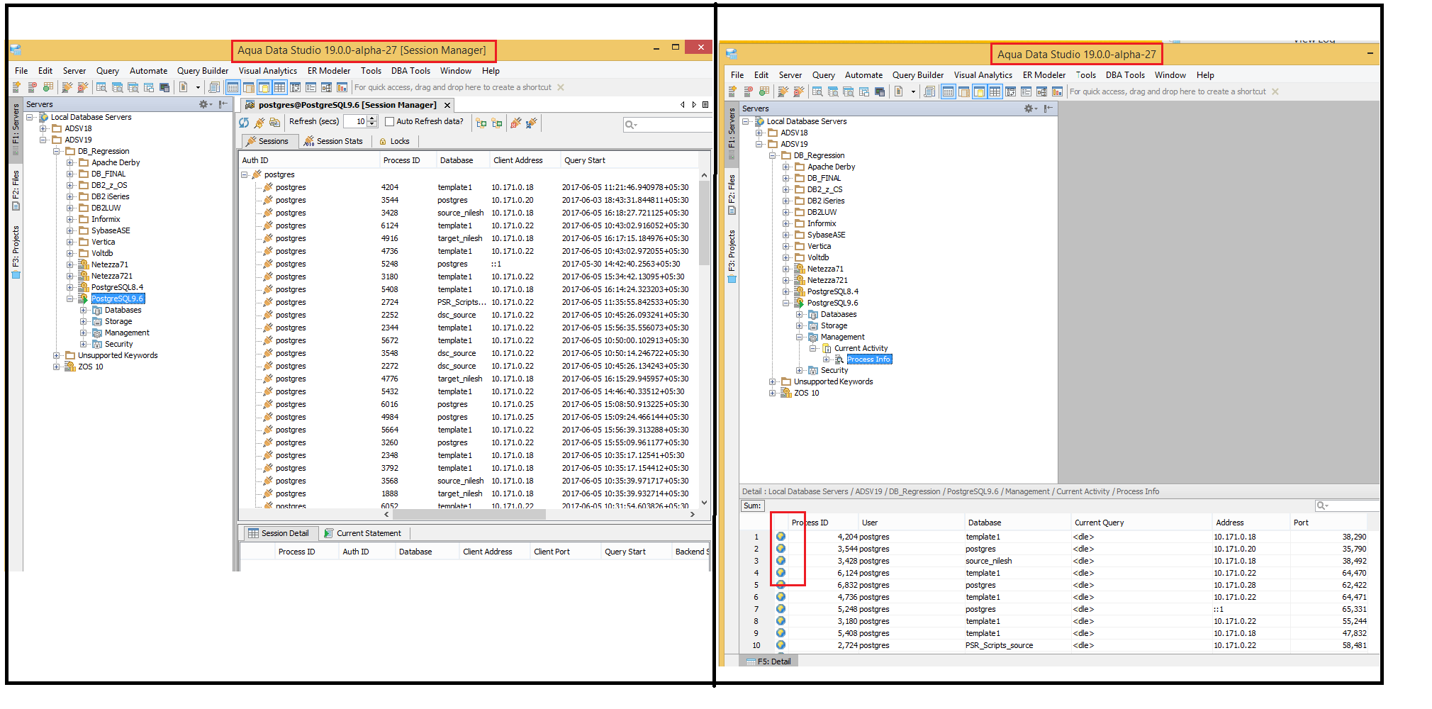1432x709 pixels.
Task: Collapse PostgreSQL9.6 node in Session Manager window tree
Action: 69,298
